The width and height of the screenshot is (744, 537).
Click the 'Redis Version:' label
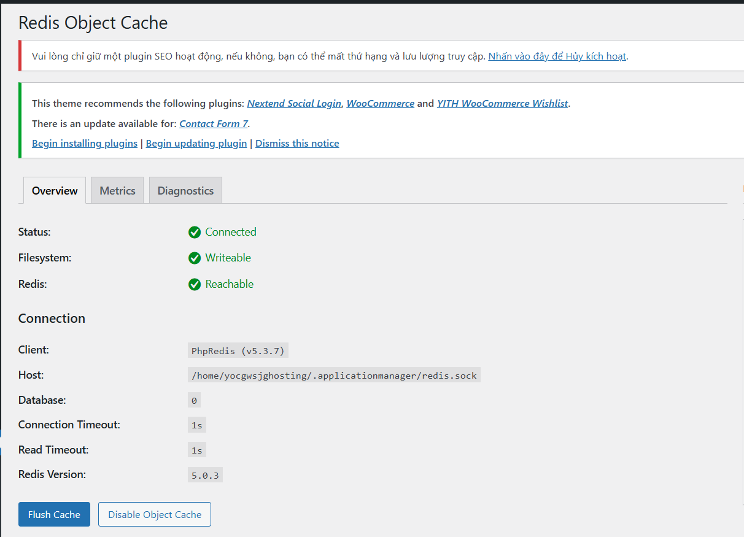(x=52, y=474)
